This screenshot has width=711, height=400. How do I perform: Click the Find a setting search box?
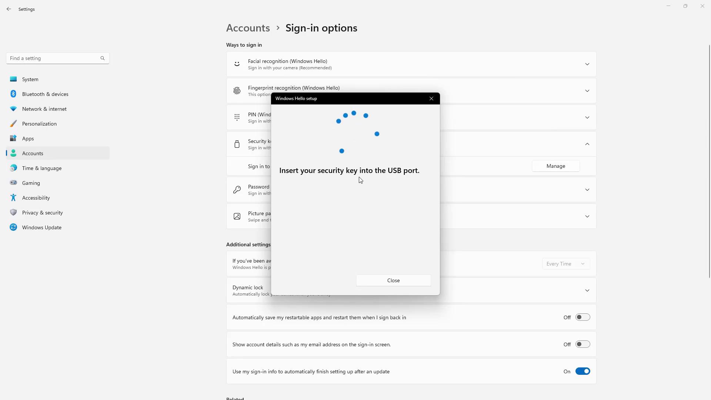click(52, 58)
